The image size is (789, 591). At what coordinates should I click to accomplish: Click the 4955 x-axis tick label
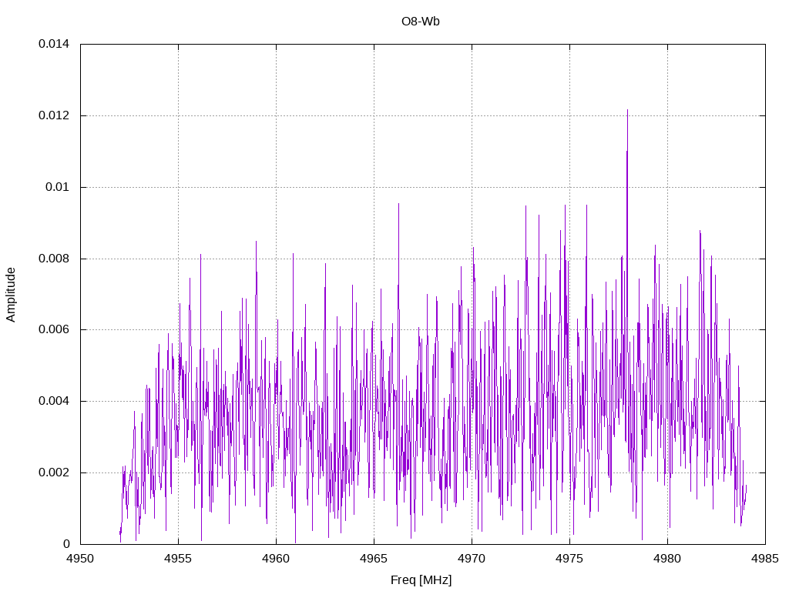click(x=178, y=559)
